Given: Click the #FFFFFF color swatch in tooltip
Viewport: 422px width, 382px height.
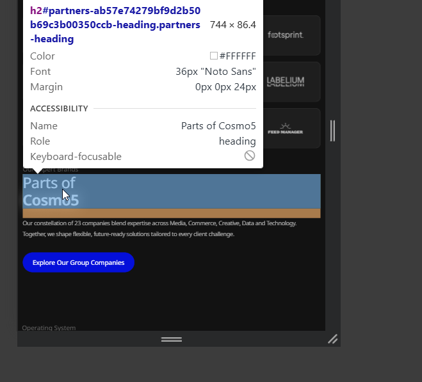Looking at the screenshot, I should point(214,56).
